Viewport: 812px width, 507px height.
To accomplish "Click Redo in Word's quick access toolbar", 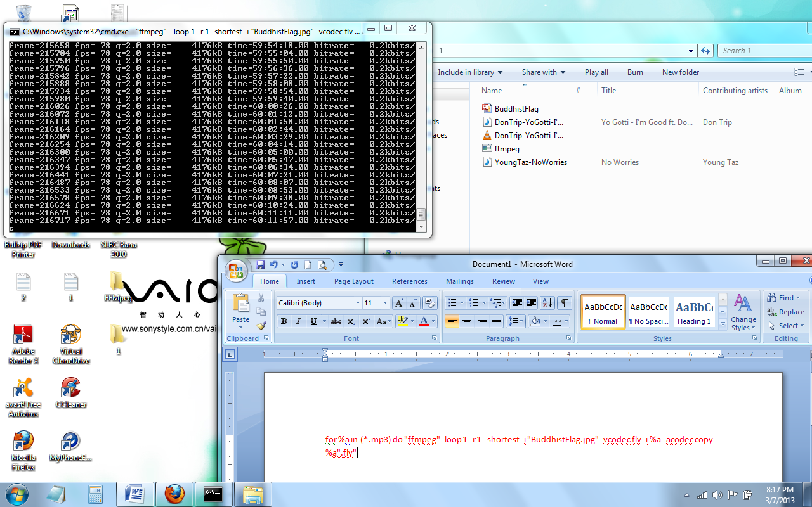I will point(295,265).
